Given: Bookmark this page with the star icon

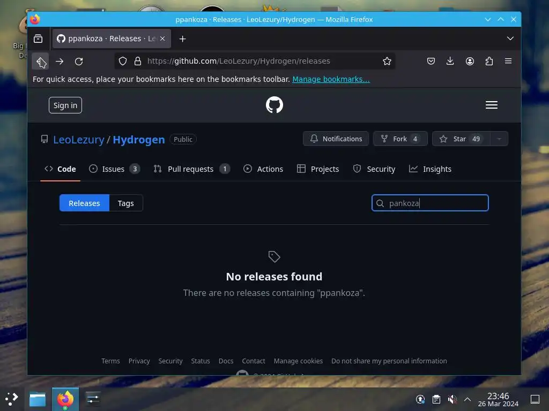Looking at the screenshot, I should pos(387,61).
